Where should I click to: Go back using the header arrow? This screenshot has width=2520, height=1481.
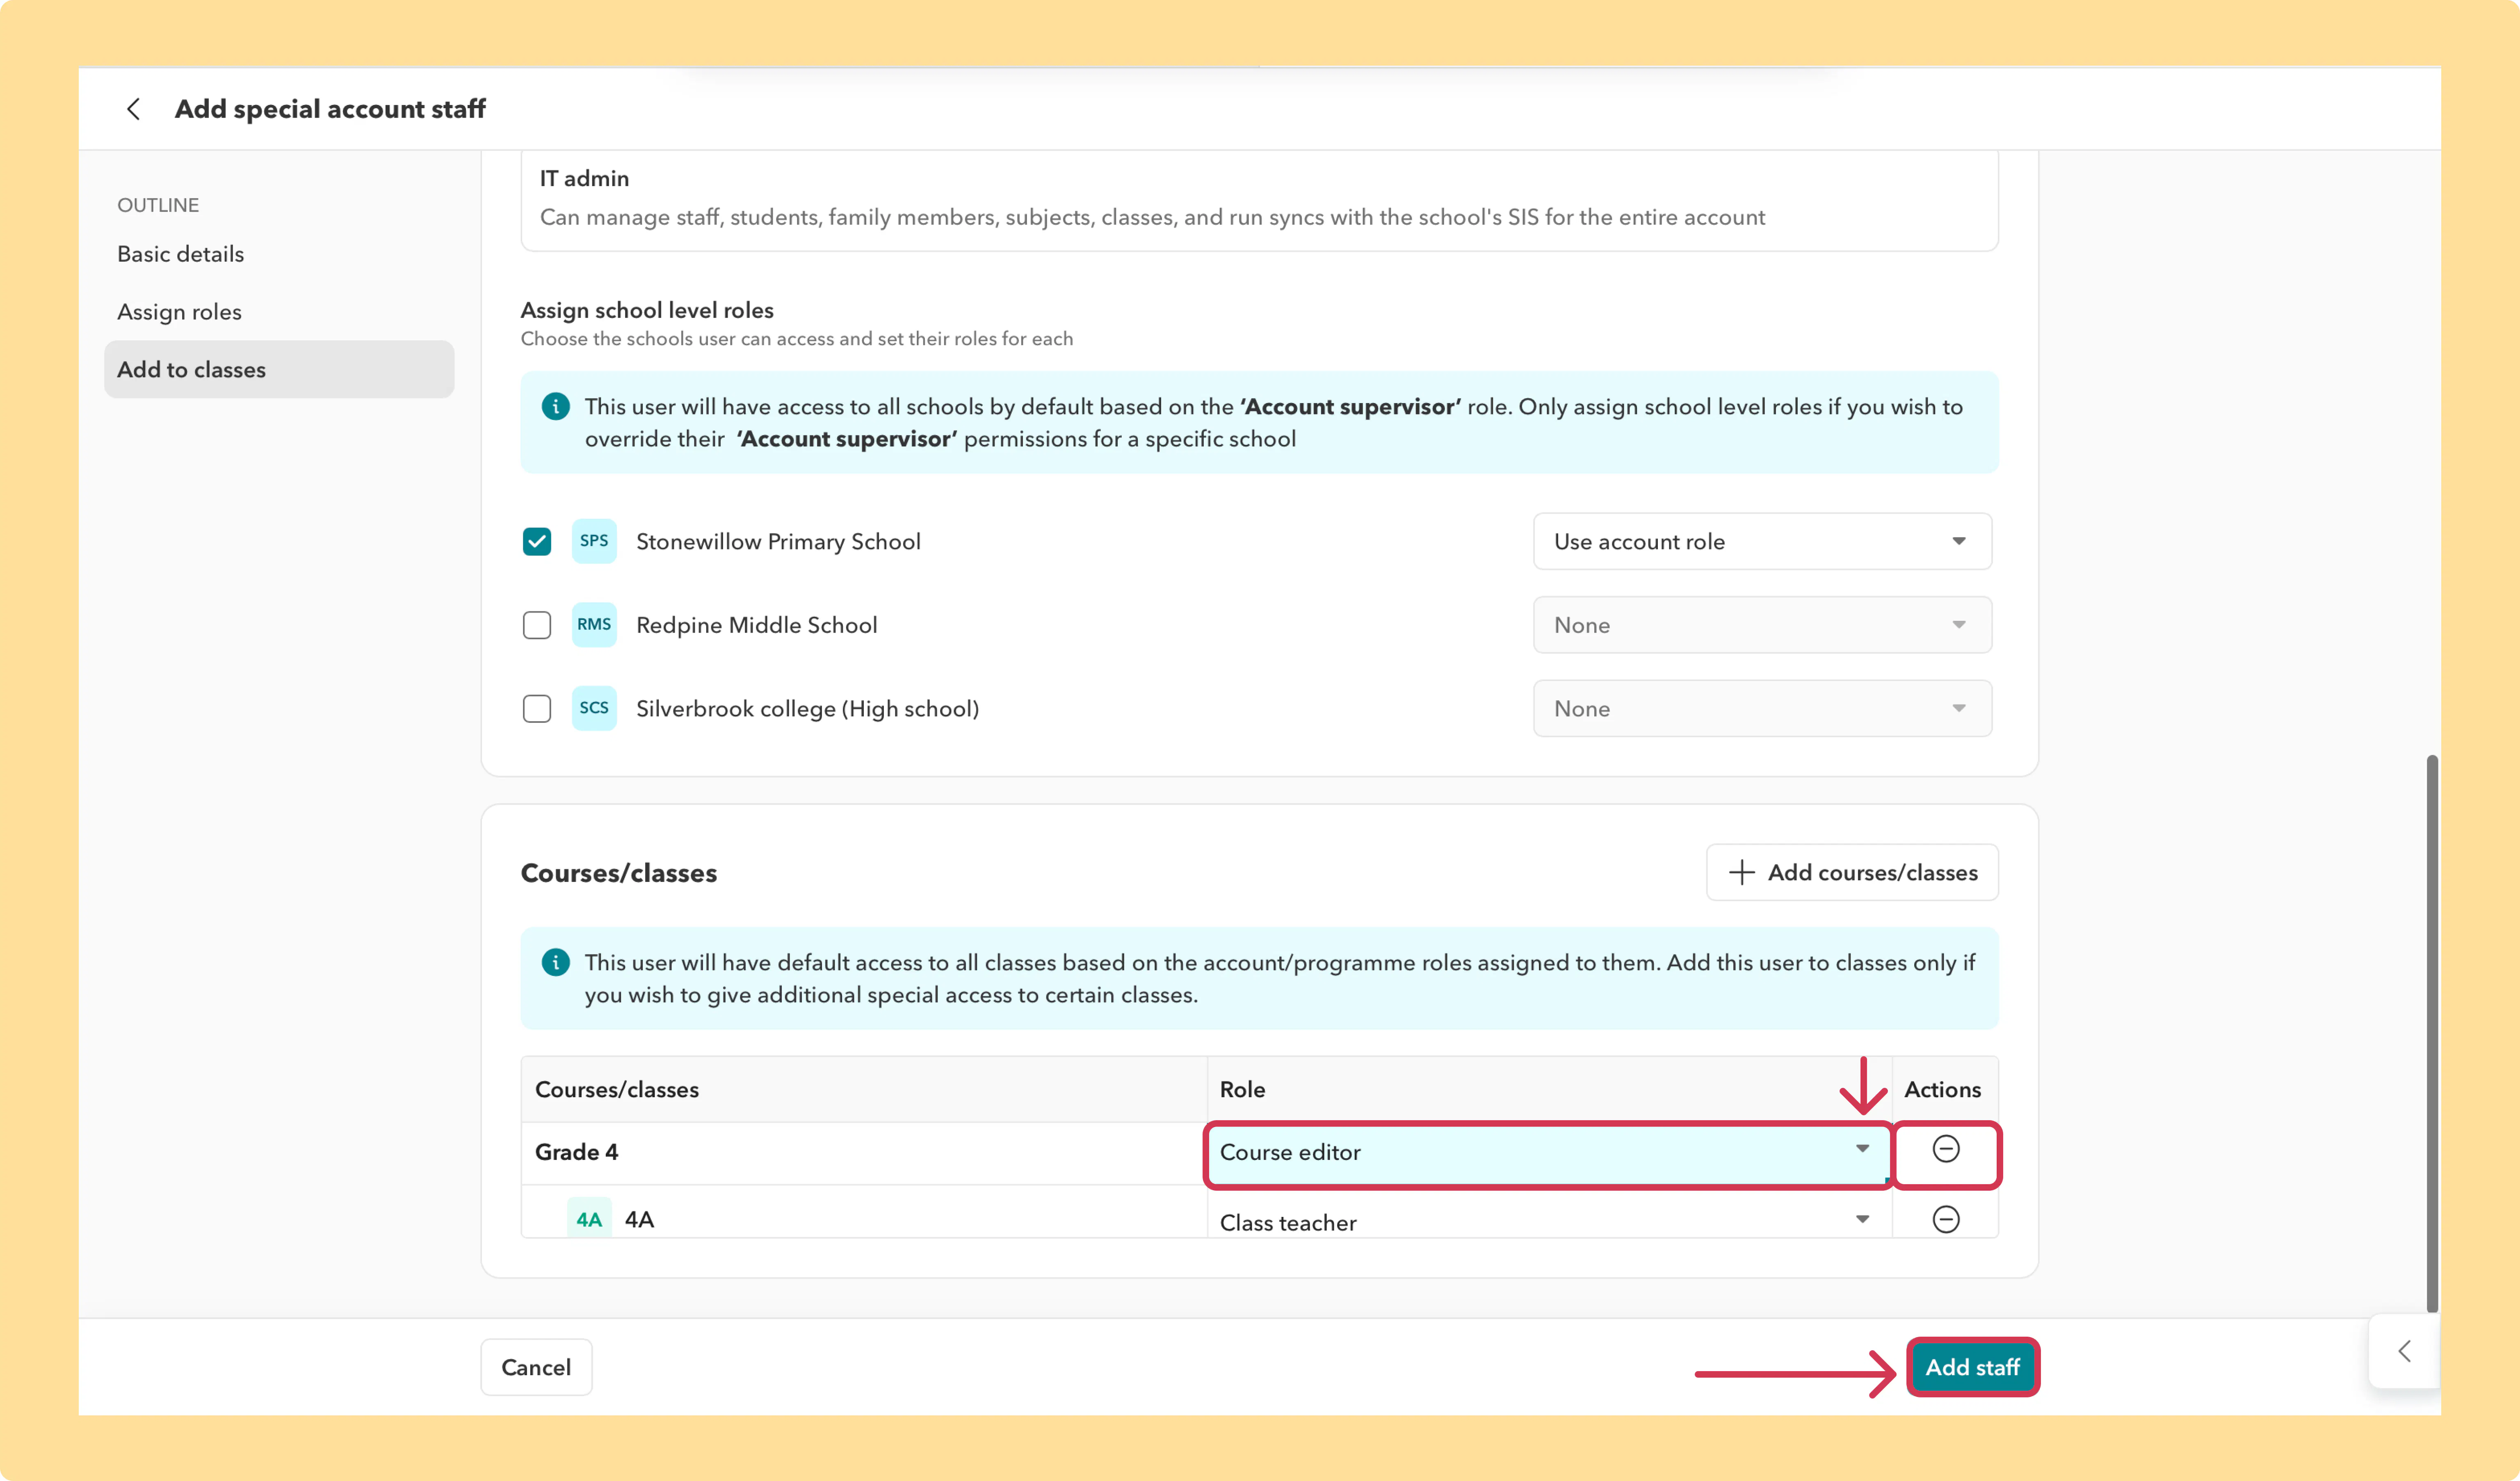pyautogui.click(x=133, y=109)
